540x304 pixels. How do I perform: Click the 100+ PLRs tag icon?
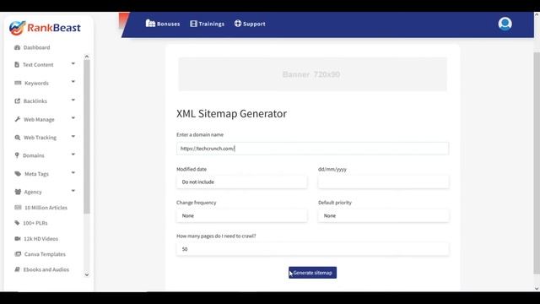(17, 223)
